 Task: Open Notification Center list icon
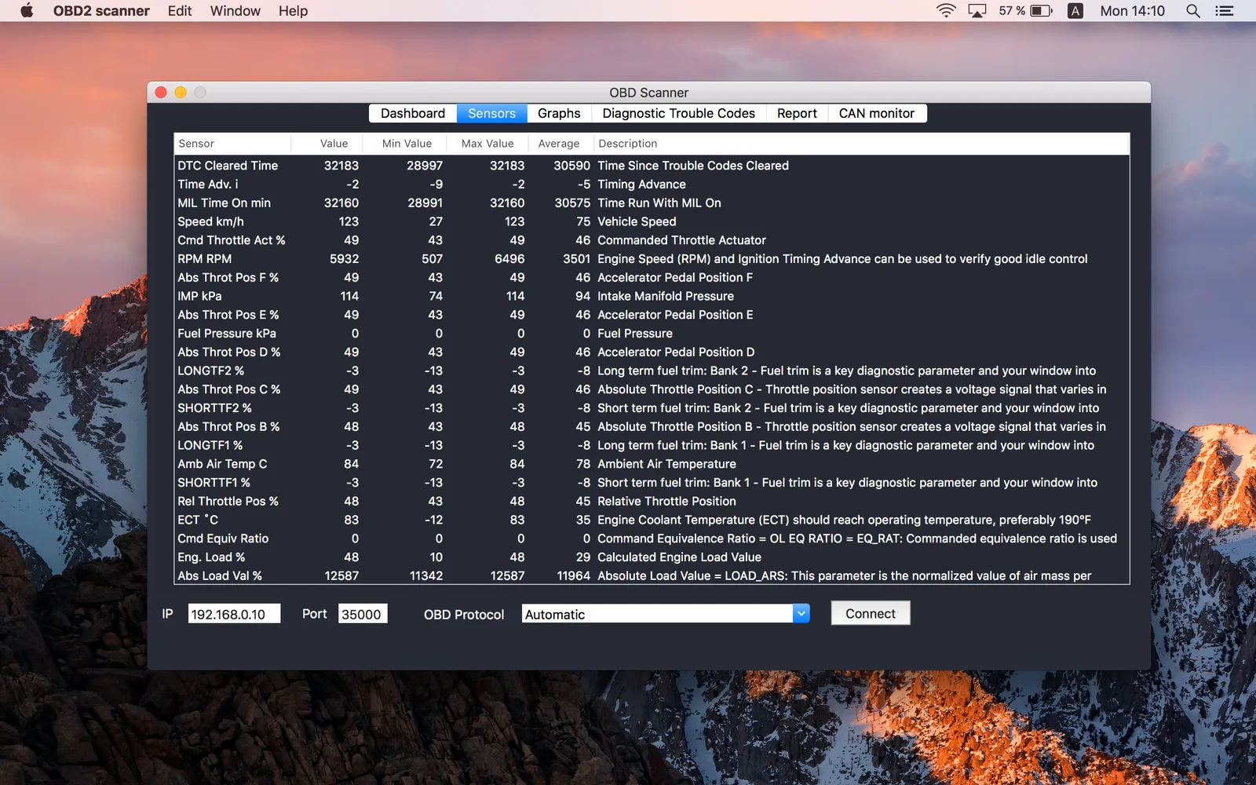point(1224,11)
